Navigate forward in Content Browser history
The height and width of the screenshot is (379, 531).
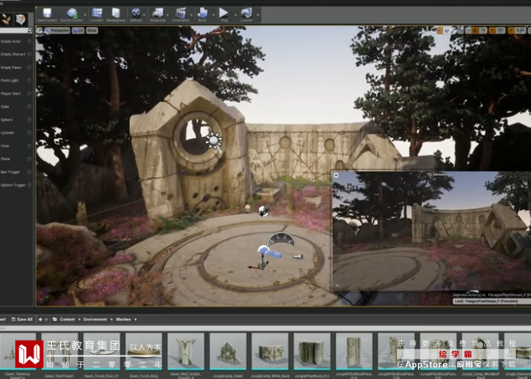click(x=46, y=320)
